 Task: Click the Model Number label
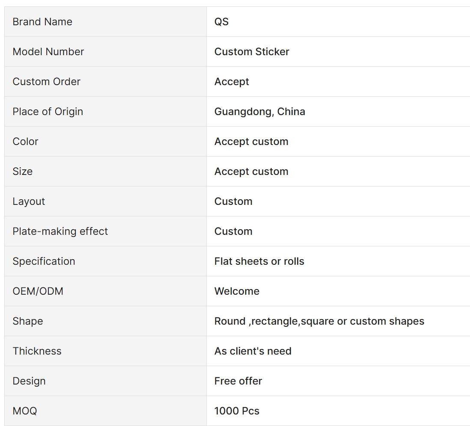[x=48, y=52]
